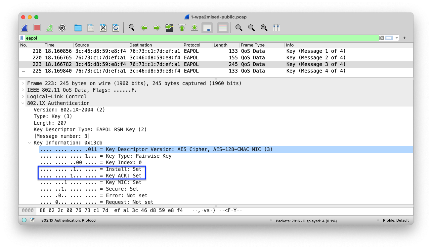Click Resize Columns toolbar icon

click(x=277, y=28)
